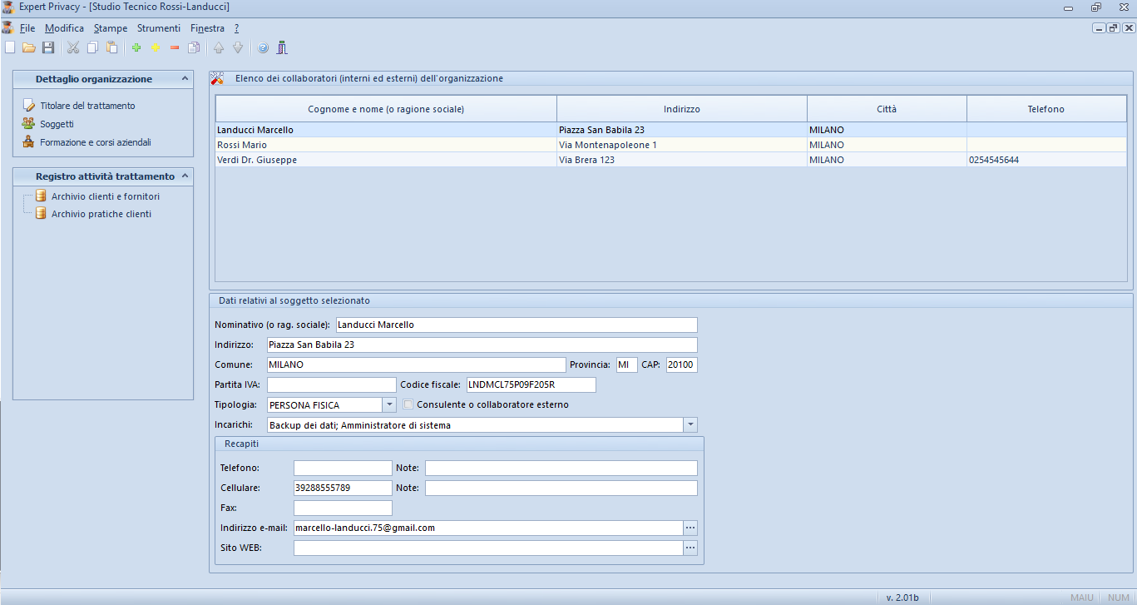Click the Open folder toolbar icon
The image size is (1137, 605).
pyautogui.click(x=29, y=48)
